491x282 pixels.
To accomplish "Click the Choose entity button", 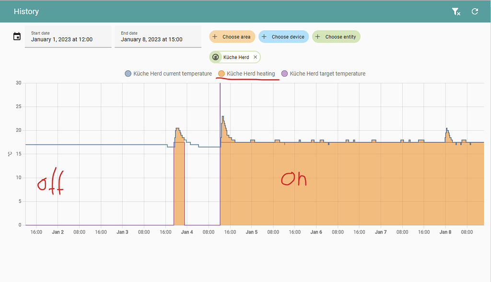I will click(x=336, y=36).
